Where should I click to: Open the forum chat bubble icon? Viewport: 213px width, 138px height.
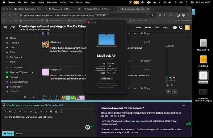(x=175, y=28)
